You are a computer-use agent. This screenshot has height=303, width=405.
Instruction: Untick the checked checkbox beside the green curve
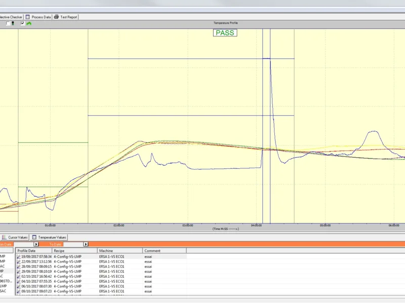[x=22, y=23]
